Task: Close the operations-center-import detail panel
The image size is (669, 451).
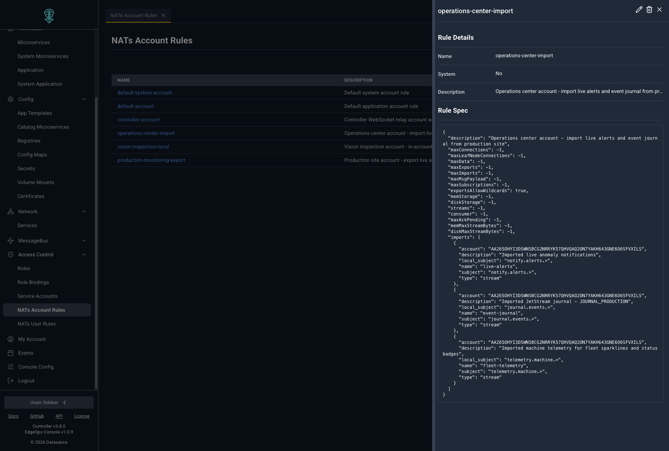Action: 659,10
